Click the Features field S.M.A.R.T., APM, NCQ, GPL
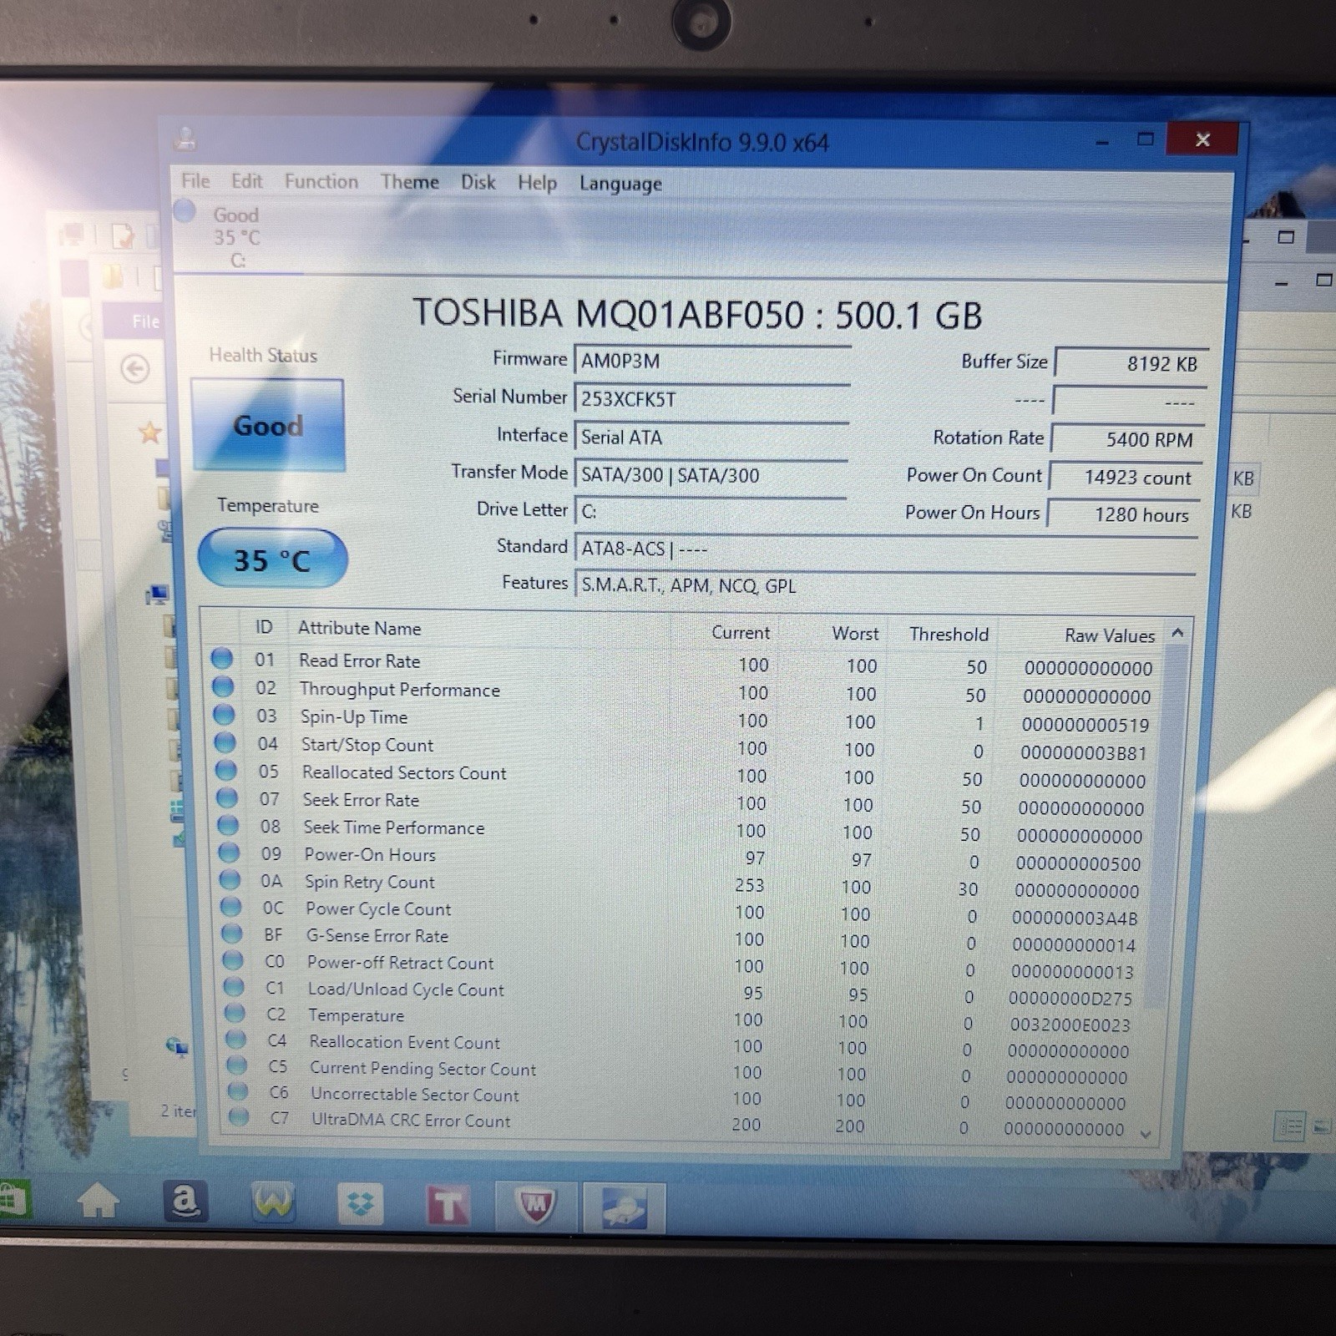The height and width of the screenshot is (1336, 1336). coord(885,585)
